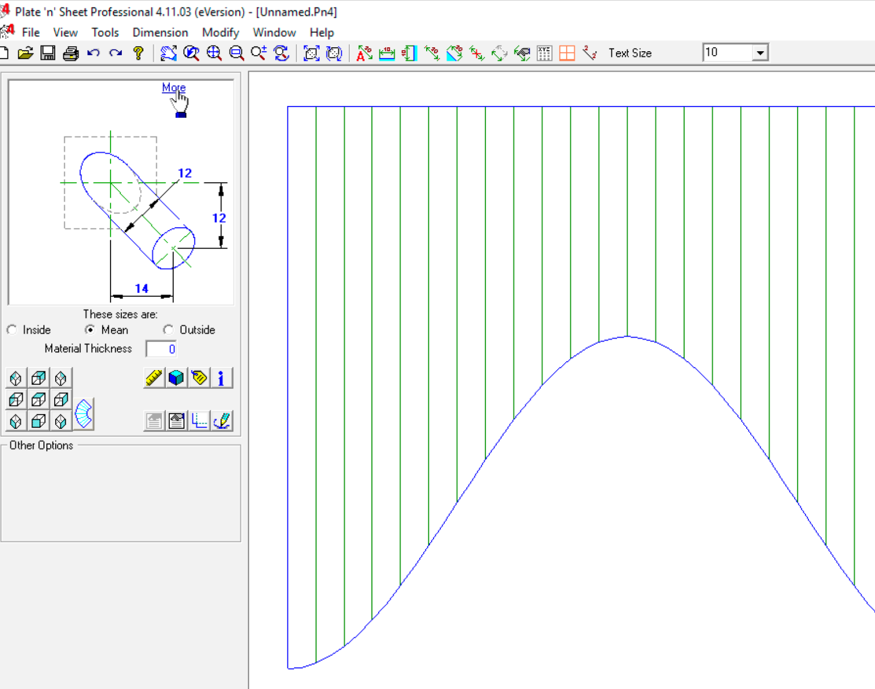Viewport: 875px width, 689px height.
Task: Edit the Material Thickness value field
Action: tap(161, 348)
